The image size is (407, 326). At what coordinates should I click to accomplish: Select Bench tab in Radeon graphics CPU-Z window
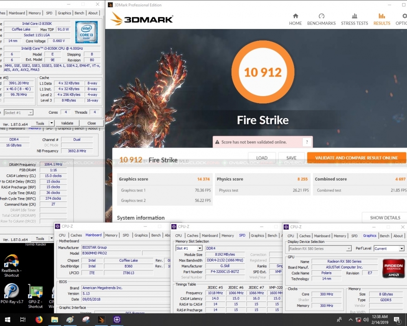pos(385,236)
